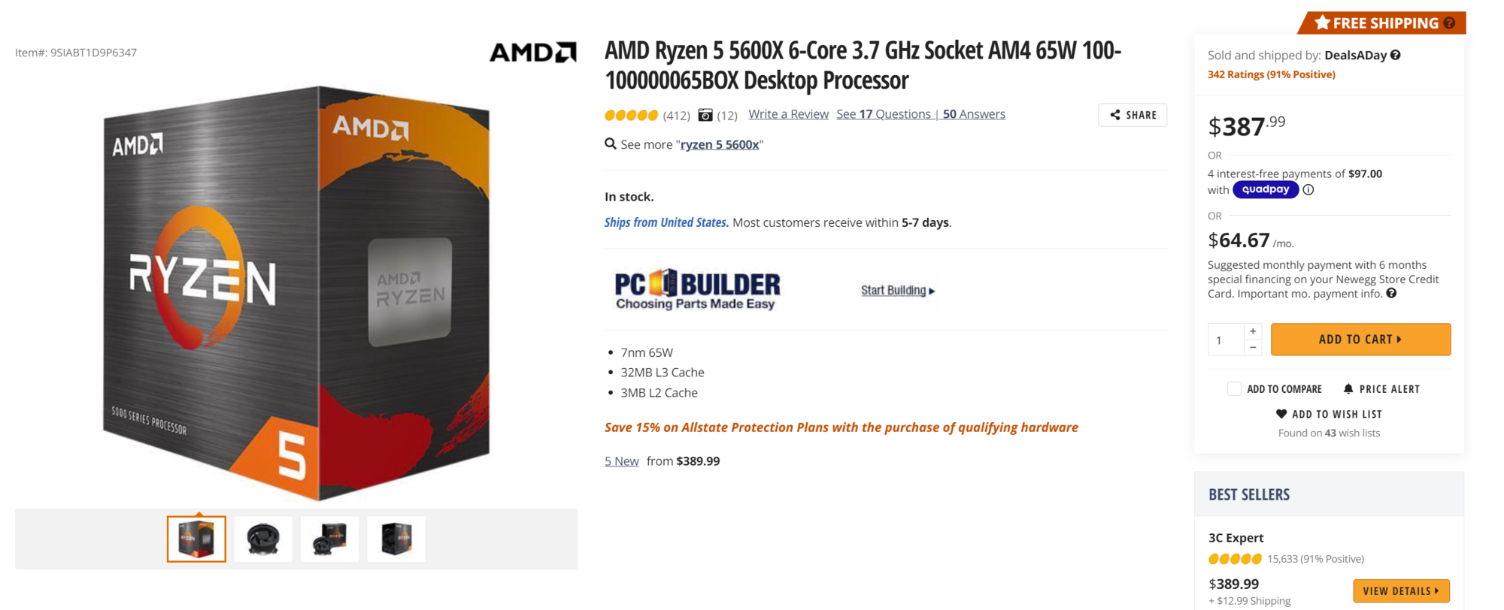Click the search magnifier icon near ryzen 5 5600x
Screen dimensions: 1504x610
(611, 143)
